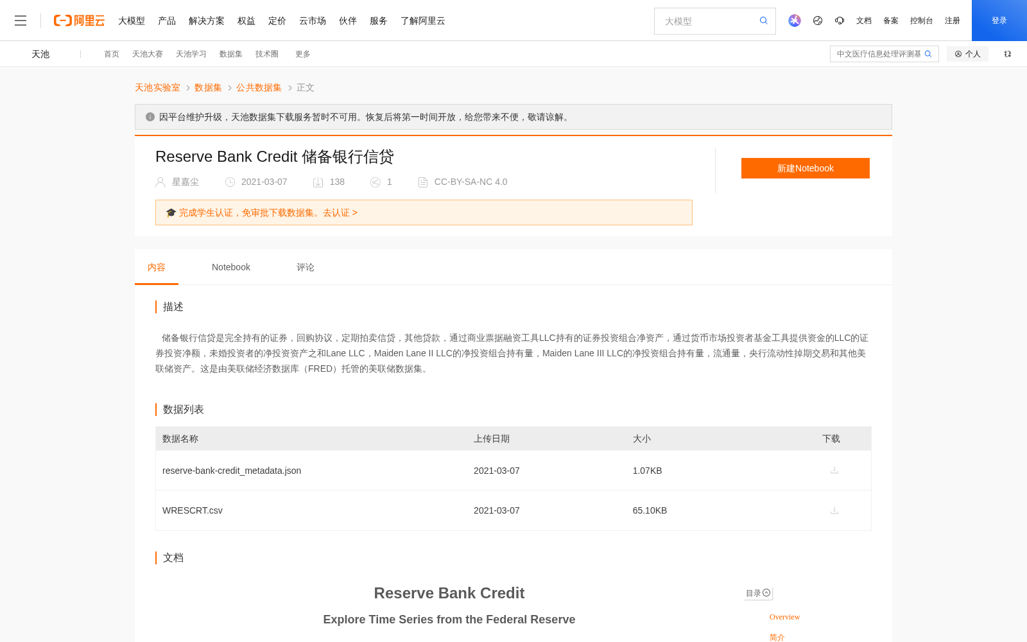Open 天池大赛 nav item
Image resolution: width=1027 pixels, height=642 pixels.
(x=148, y=54)
